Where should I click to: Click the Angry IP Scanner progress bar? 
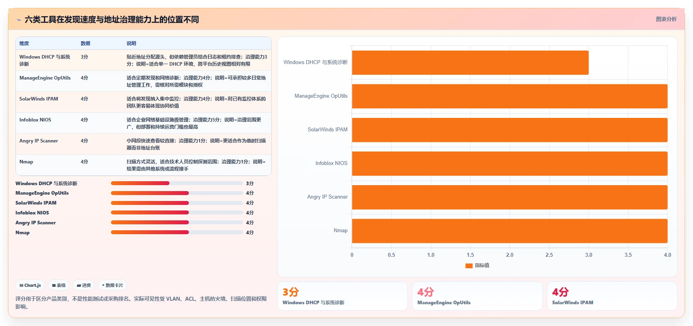pos(177,222)
